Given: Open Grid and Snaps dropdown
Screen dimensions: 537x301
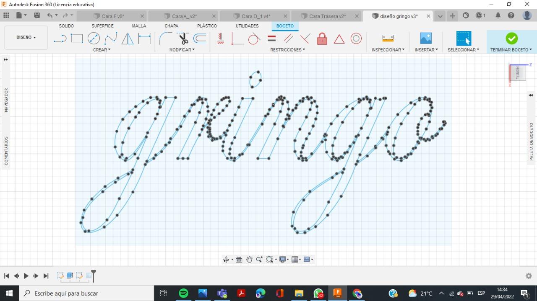Looking at the screenshot, I should click(297, 260).
